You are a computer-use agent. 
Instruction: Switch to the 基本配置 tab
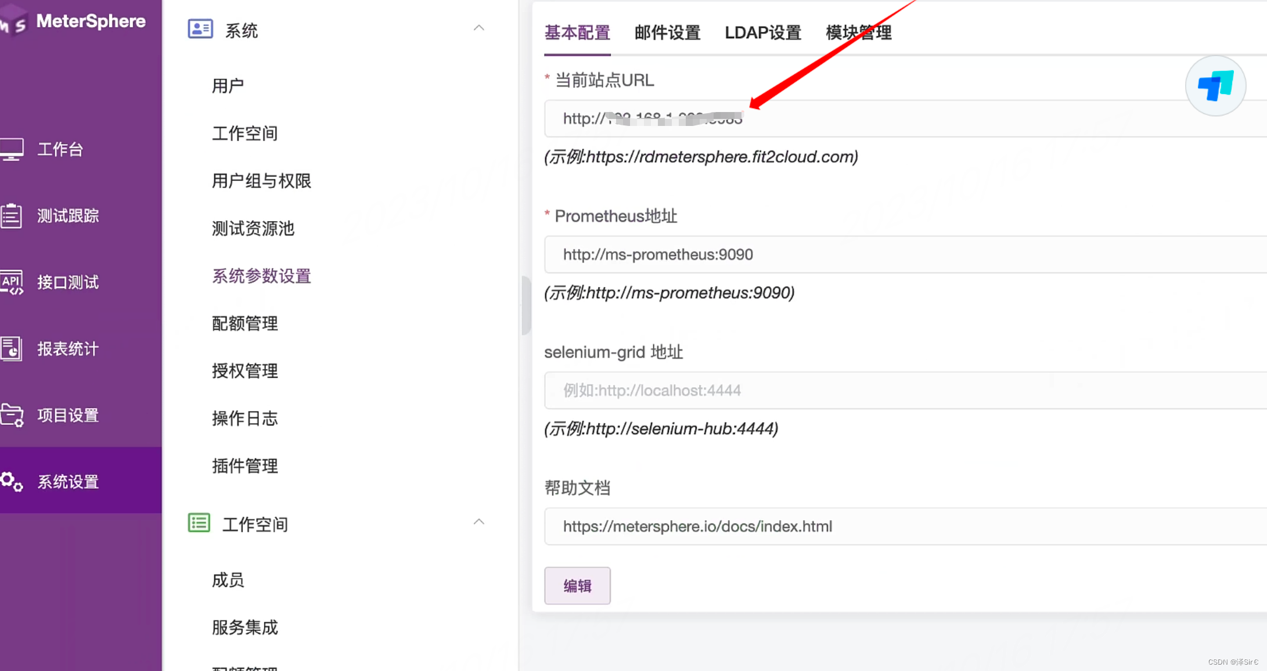tap(577, 33)
